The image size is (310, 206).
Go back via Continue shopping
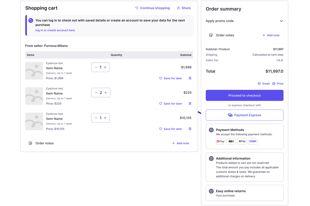[152, 8]
